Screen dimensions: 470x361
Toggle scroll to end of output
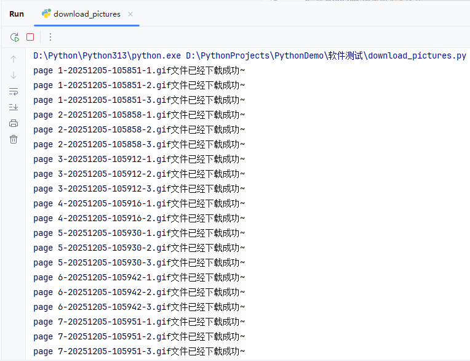[14, 107]
